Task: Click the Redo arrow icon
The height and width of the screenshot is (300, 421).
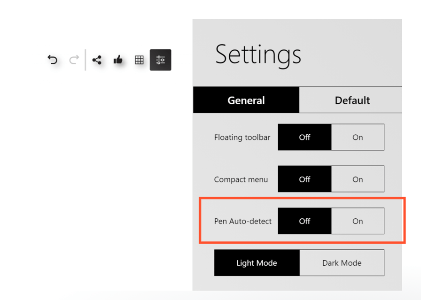Action: 74,60
